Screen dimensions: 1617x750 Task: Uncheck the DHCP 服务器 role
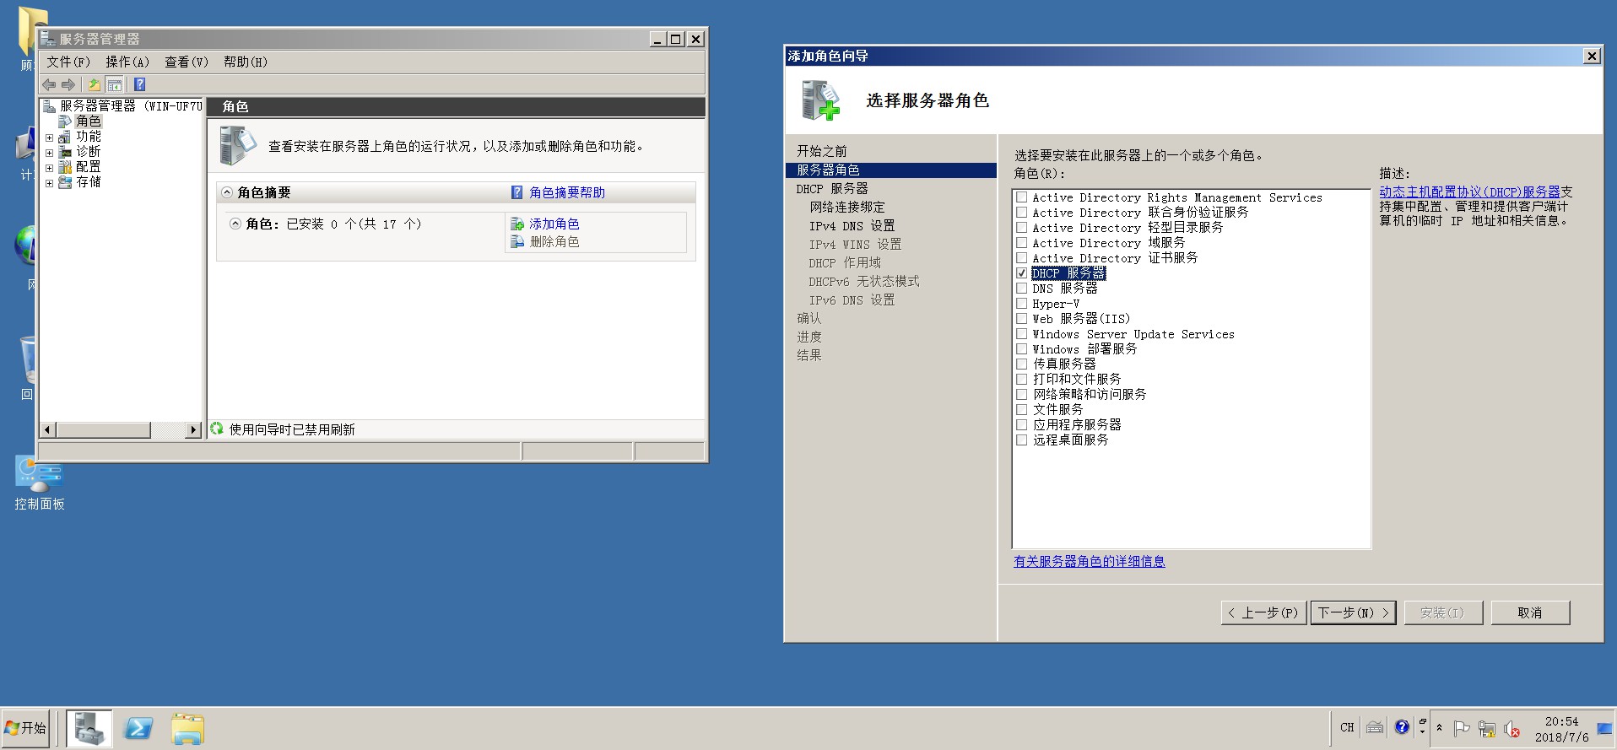click(1021, 273)
